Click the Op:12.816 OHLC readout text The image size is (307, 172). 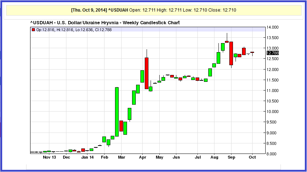click(74, 30)
